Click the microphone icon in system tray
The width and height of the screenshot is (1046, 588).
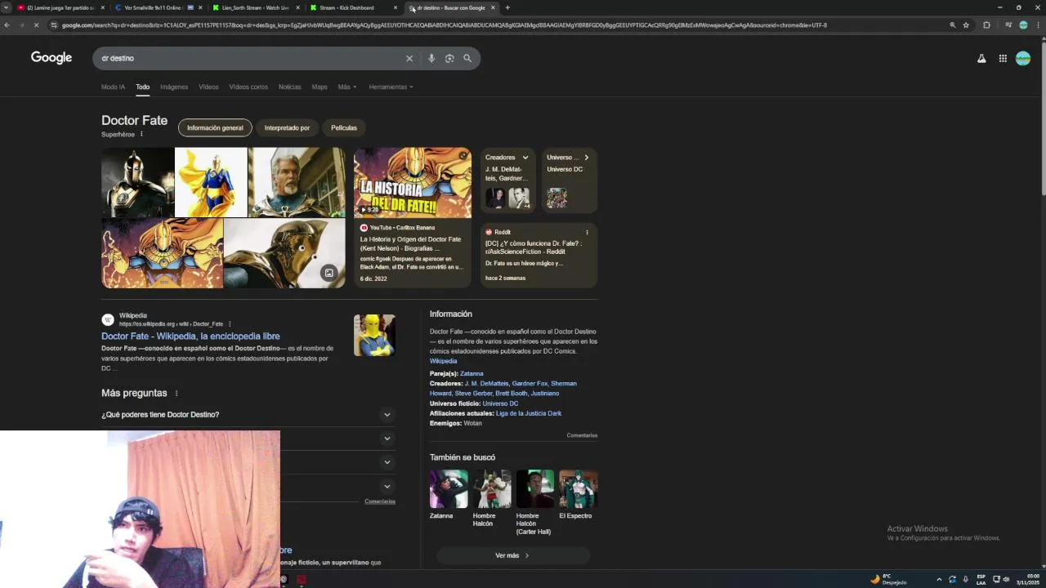click(x=966, y=579)
